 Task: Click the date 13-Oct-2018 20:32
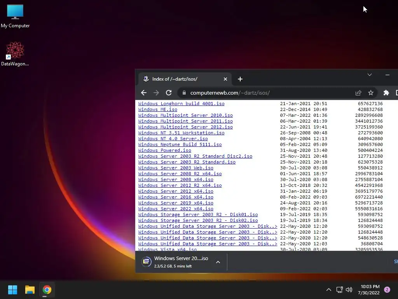pos(304,185)
